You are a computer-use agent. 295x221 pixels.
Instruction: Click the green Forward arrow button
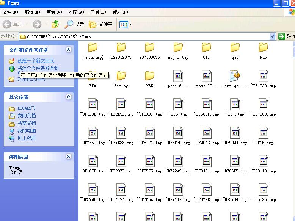click(x=37, y=24)
